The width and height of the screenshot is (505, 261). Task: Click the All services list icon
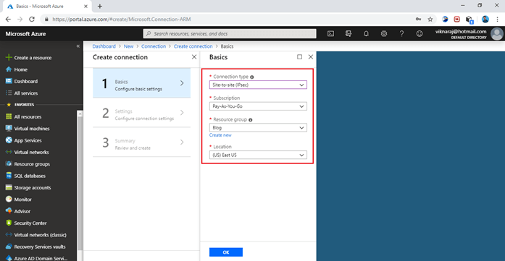(x=9, y=93)
